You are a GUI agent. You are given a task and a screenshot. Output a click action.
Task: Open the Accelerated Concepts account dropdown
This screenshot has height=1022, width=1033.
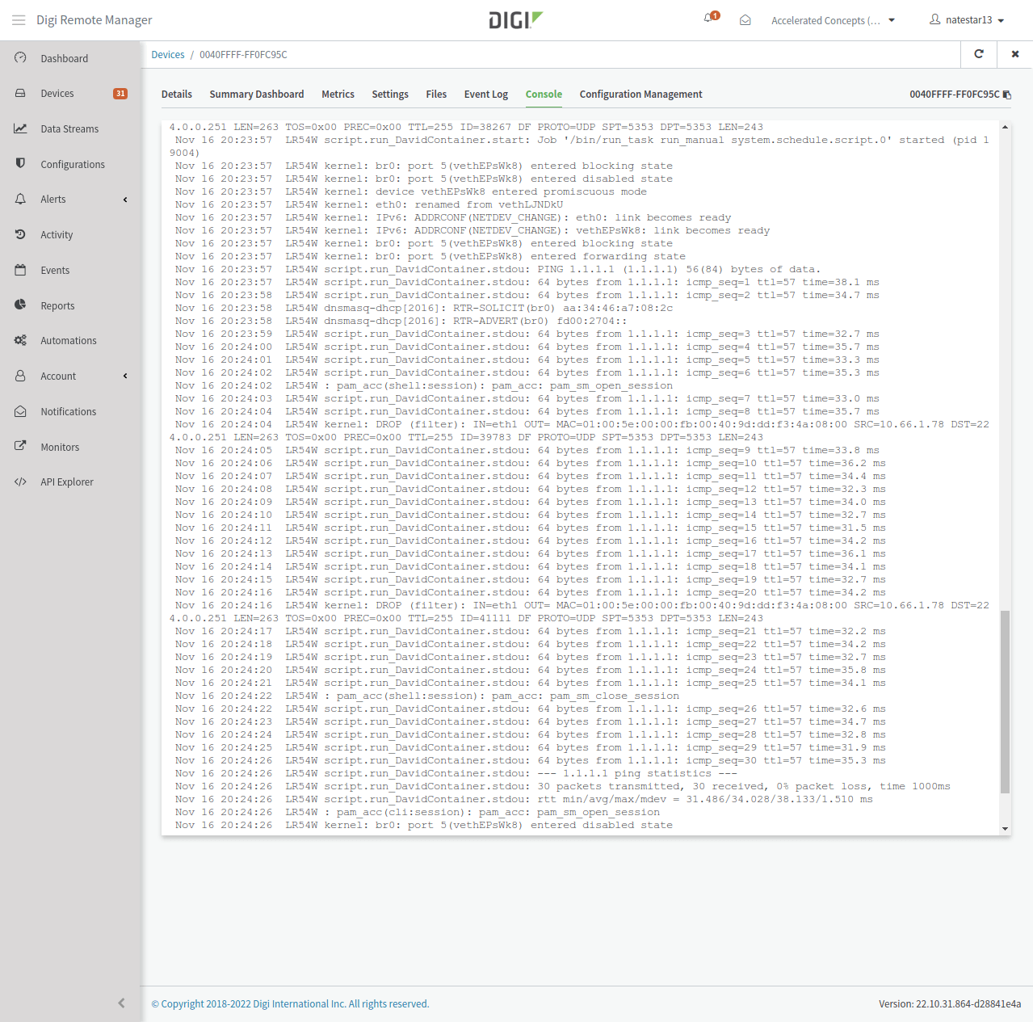pyautogui.click(x=833, y=20)
